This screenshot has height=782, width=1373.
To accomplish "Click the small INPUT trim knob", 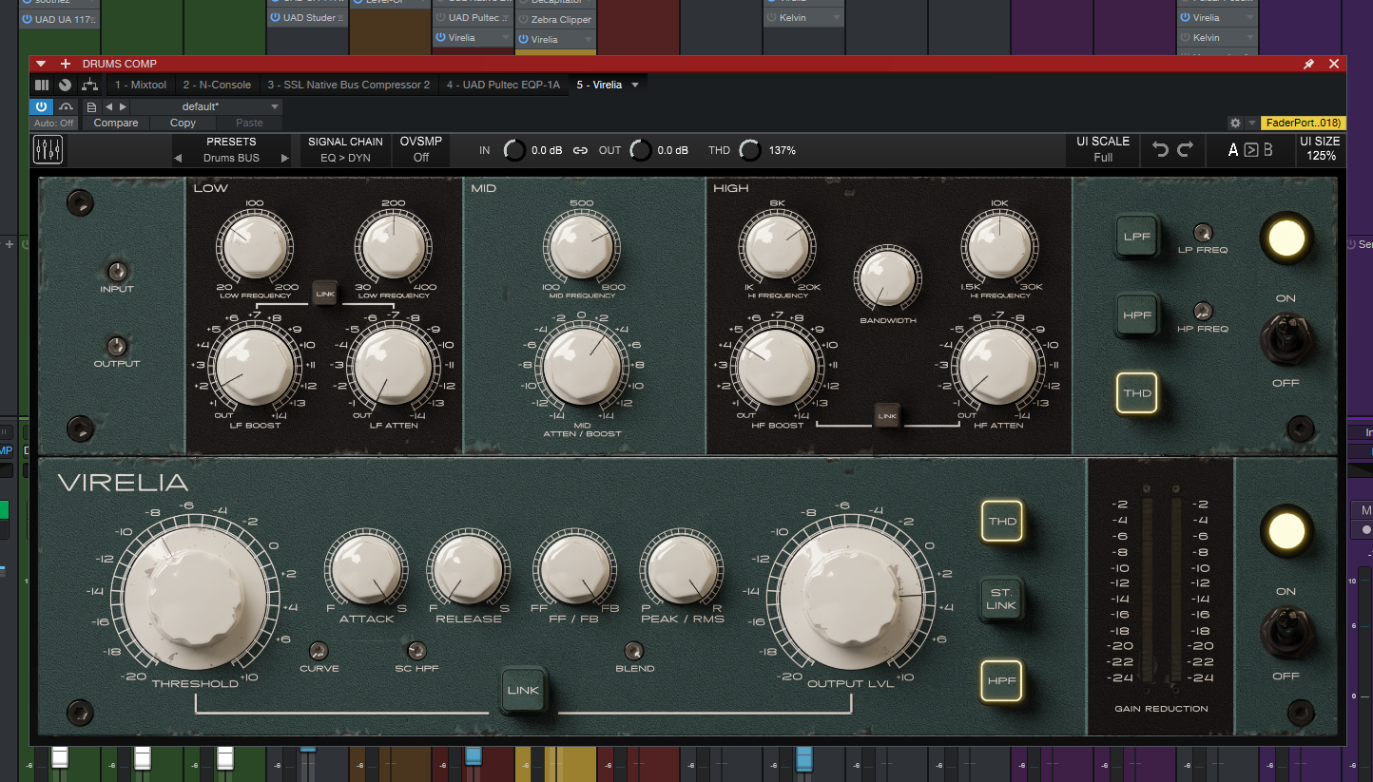I will (x=117, y=271).
